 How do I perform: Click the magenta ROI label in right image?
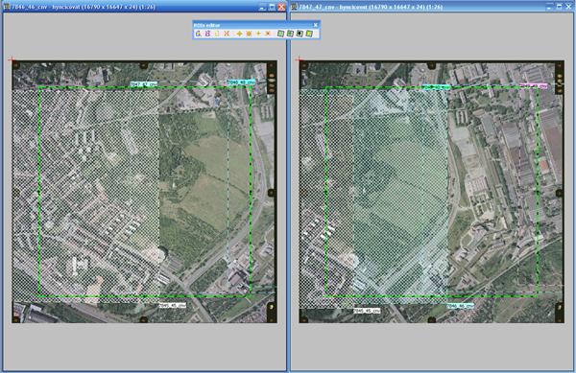click(534, 86)
